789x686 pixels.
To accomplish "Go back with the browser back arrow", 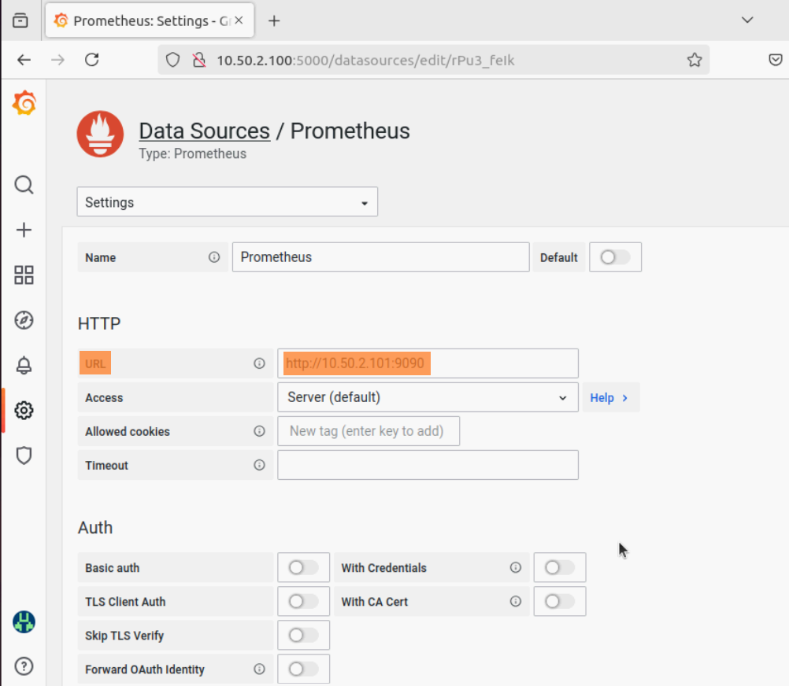I will pos(24,61).
